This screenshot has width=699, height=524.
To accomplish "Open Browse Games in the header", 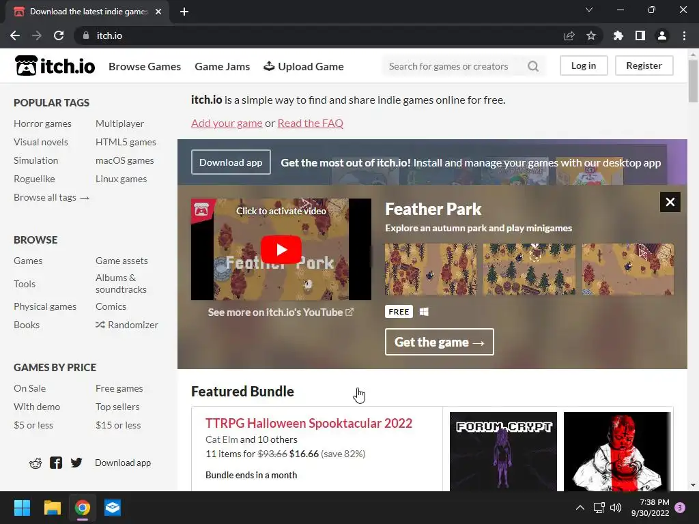I will pyautogui.click(x=145, y=66).
